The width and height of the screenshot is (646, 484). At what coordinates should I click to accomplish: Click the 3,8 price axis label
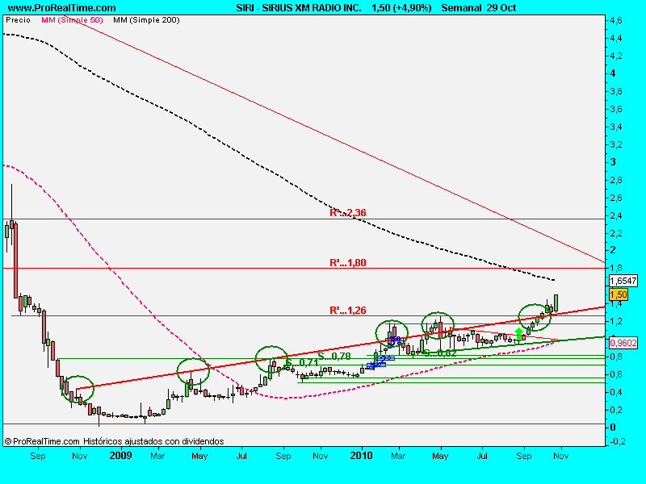pyautogui.click(x=616, y=91)
